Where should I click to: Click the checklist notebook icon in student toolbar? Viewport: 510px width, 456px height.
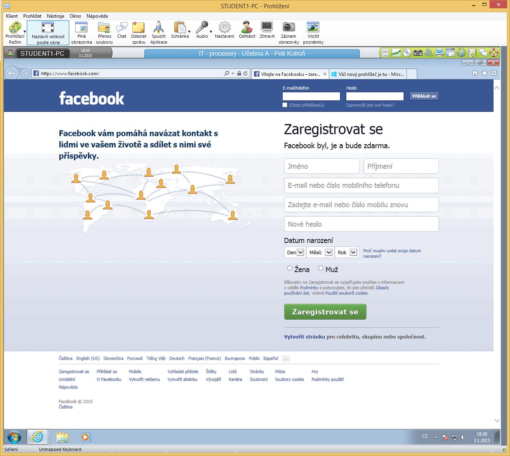click(472, 52)
